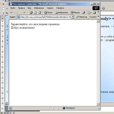Click the page icon in address bar
Screen dimensions: 114x114
click(x=19, y=17)
